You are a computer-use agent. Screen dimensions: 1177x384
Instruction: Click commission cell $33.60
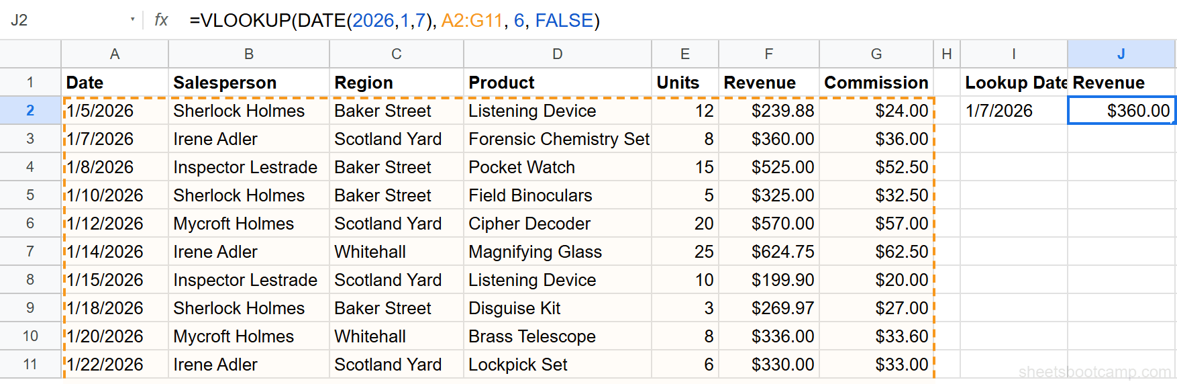(876, 336)
